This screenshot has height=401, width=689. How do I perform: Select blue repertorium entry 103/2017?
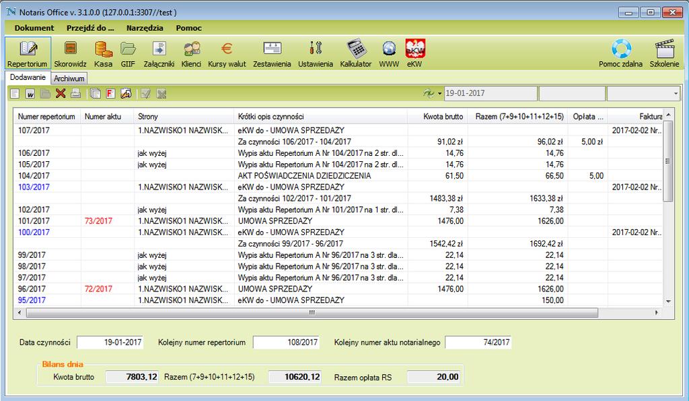(34, 187)
